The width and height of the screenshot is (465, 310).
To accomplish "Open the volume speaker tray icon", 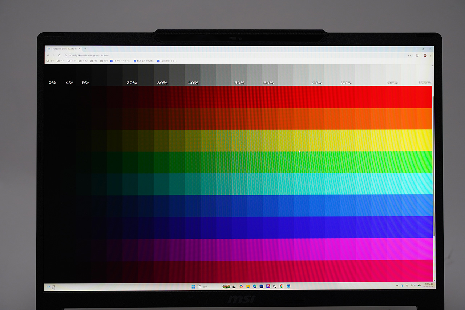I will (x=415, y=285).
